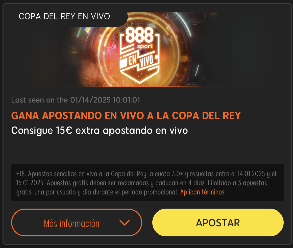The height and width of the screenshot is (248, 293).
Task: Click the orange line under the banner
Action: pyautogui.click(x=148, y=87)
